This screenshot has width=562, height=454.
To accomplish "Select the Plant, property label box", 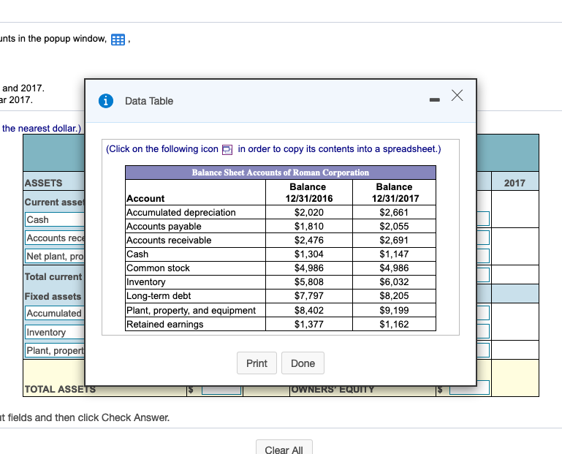I will click(56, 350).
